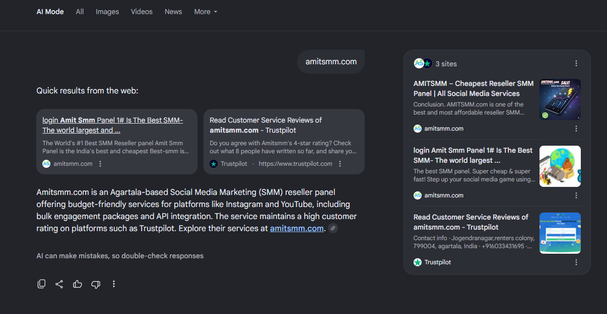Open the 3 sites panel options menu

pyautogui.click(x=576, y=63)
